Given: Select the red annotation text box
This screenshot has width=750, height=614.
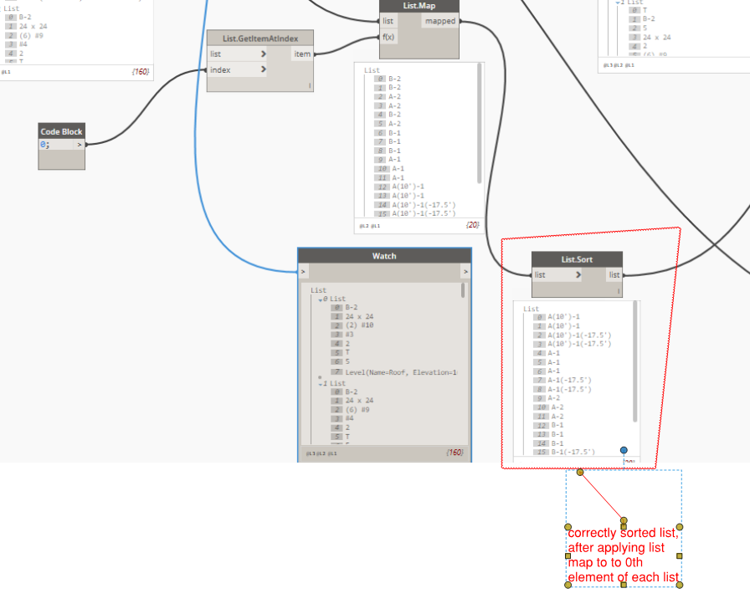Looking at the screenshot, I should point(624,555).
